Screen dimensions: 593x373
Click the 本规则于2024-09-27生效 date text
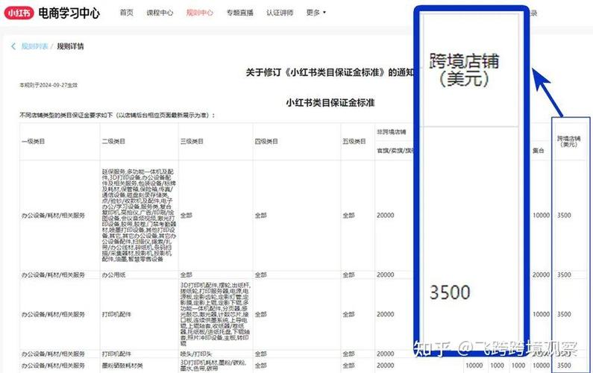point(48,85)
